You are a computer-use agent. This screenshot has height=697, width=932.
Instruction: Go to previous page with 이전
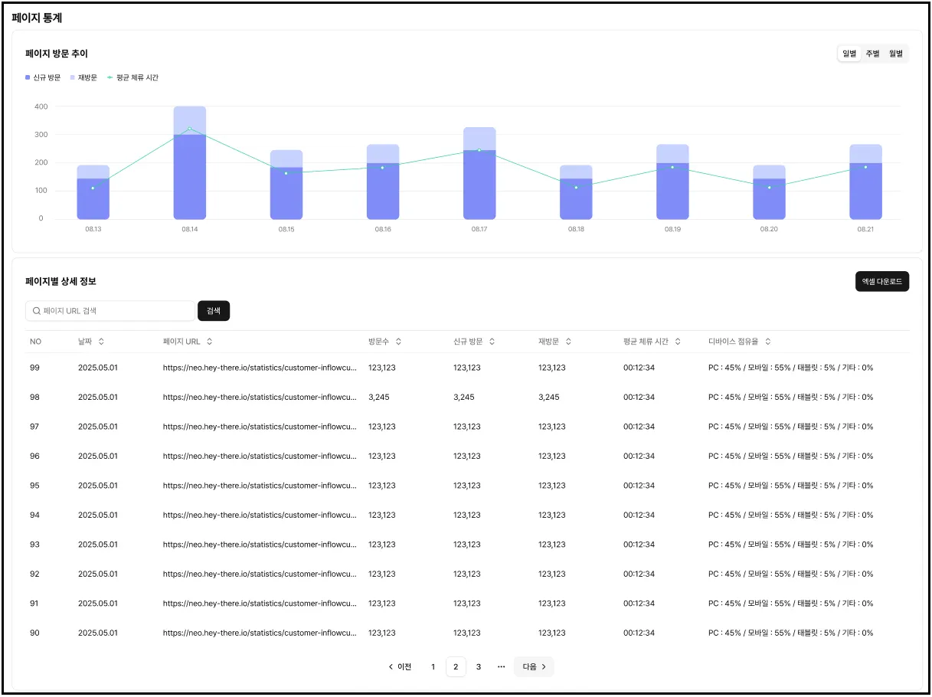400,667
